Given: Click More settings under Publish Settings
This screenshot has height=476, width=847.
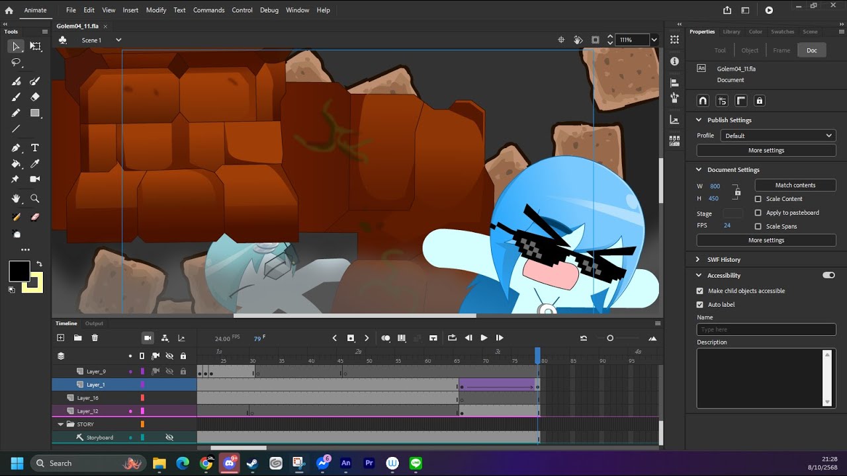Looking at the screenshot, I should click(x=766, y=151).
